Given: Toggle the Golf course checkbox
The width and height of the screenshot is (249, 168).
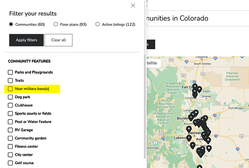Looking at the screenshot, I should click(x=10, y=163).
